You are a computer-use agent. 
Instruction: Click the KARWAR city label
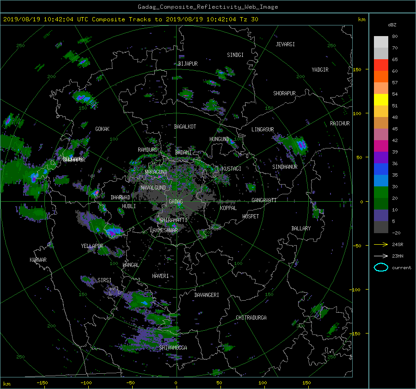coord(38,260)
